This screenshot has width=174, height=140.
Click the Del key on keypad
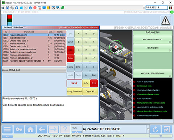click(94, 75)
